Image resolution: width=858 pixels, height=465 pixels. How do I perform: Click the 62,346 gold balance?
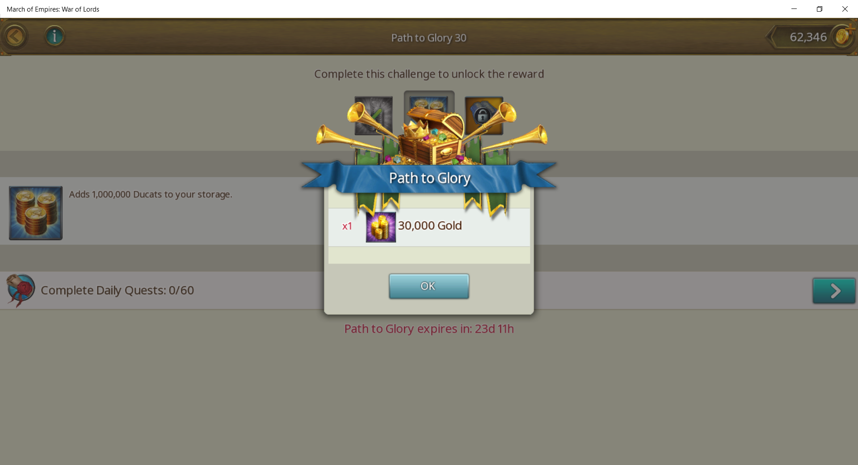click(x=808, y=37)
